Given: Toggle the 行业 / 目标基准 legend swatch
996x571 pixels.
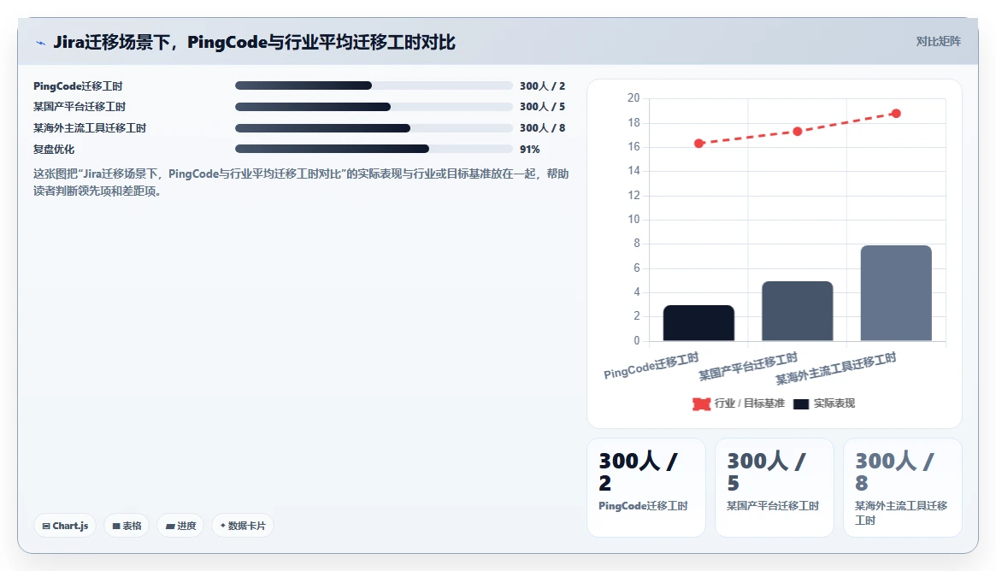Looking at the screenshot, I should [x=701, y=404].
